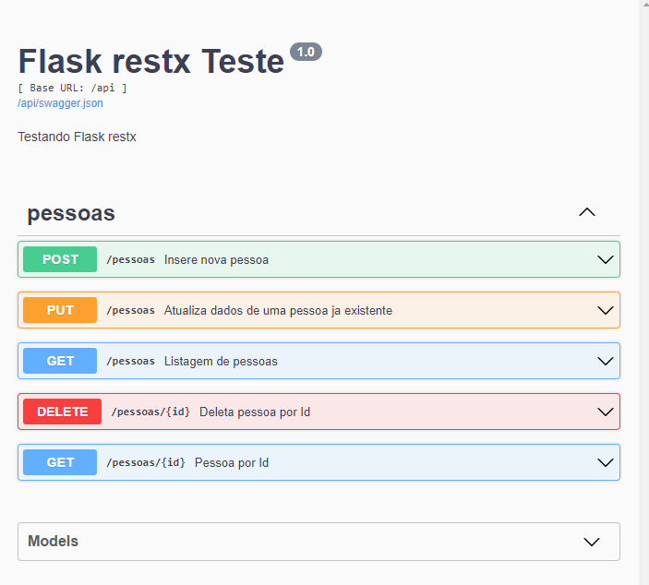The image size is (649, 585).
Task: Open the /api/swagger.json link
Action: click(x=60, y=103)
